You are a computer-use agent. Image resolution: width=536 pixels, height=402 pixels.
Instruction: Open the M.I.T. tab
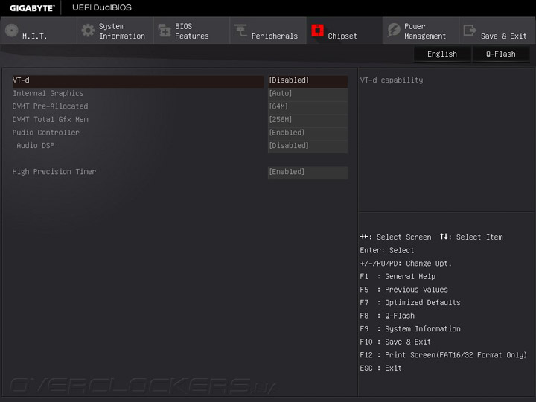pos(39,31)
